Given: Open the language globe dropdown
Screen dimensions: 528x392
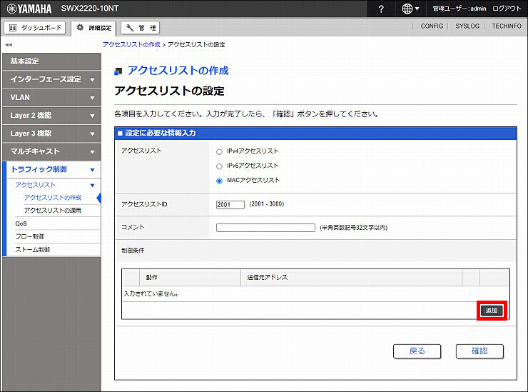Looking at the screenshot, I should (x=410, y=9).
